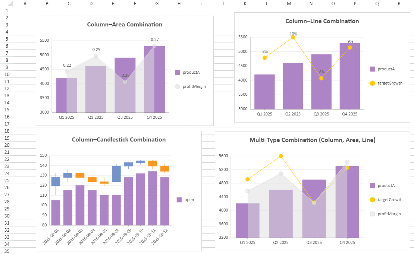Select targetGrowth legend entry in Multi-Type chart
Screen dimensions: 414x254
pyautogui.click(x=390, y=200)
